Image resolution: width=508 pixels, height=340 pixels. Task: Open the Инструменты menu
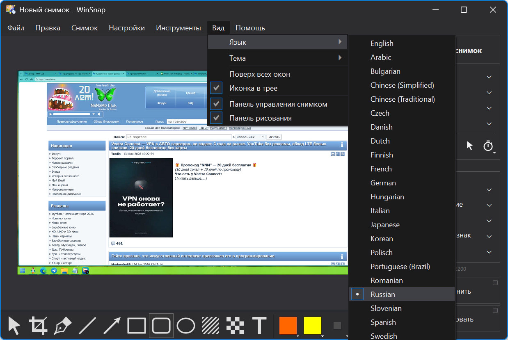178,28
